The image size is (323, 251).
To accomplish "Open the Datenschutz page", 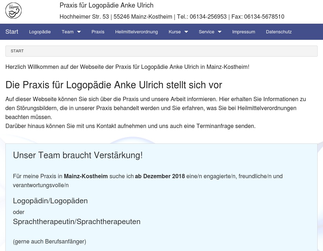I will pyautogui.click(x=279, y=32).
